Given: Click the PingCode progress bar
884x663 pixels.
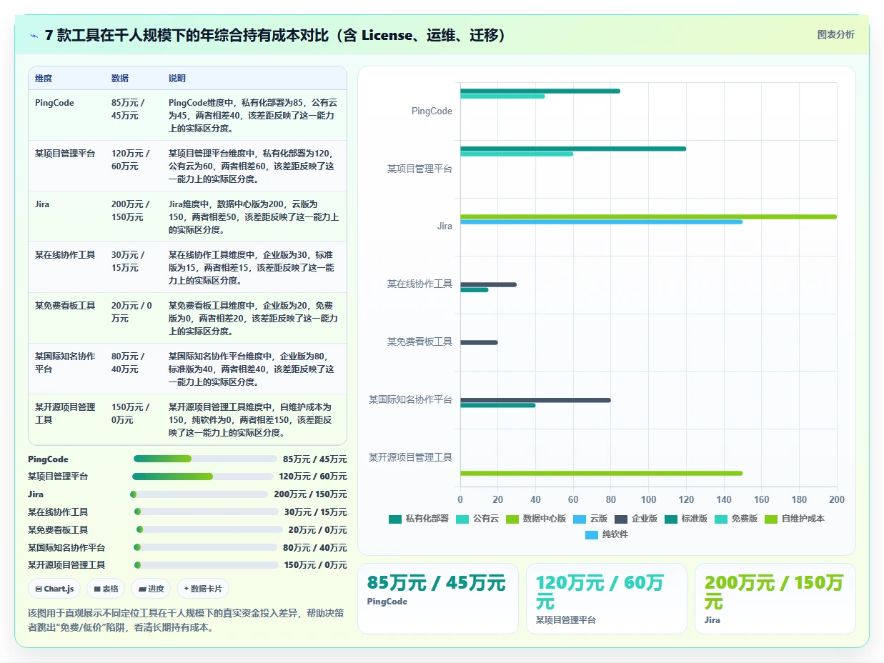Looking at the screenshot, I should pyautogui.click(x=205, y=459).
